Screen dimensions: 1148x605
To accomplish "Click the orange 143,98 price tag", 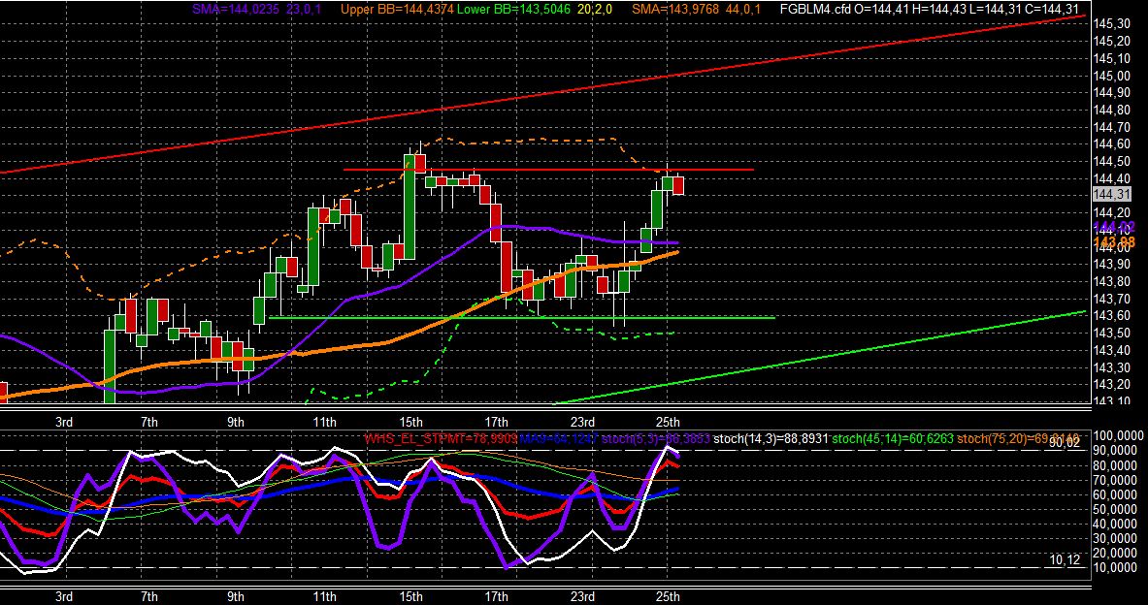I will pos(1114,241).
